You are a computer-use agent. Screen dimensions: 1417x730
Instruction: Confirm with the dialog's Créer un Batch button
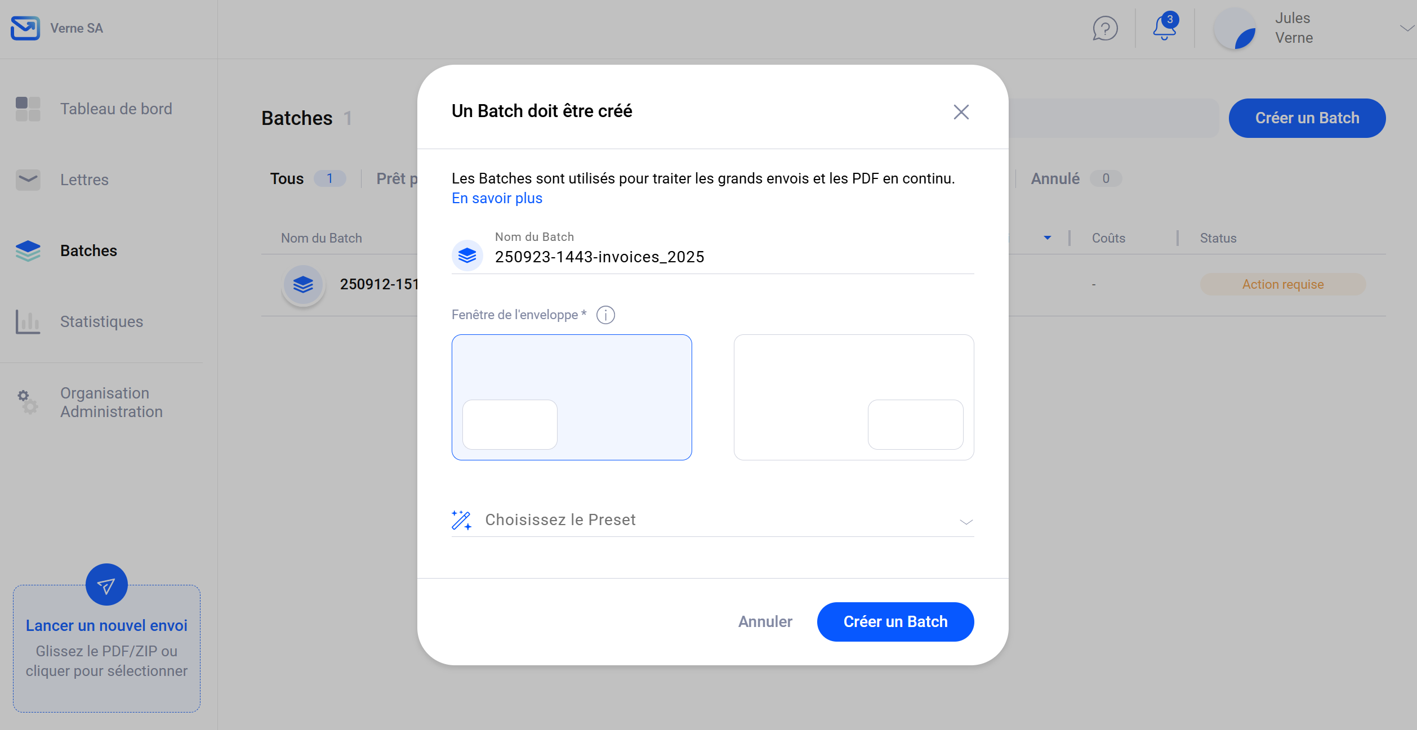(x=895, y=622)
